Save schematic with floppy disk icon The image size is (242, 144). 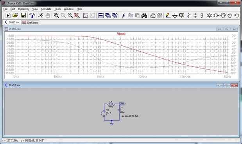tap(23, 15)
